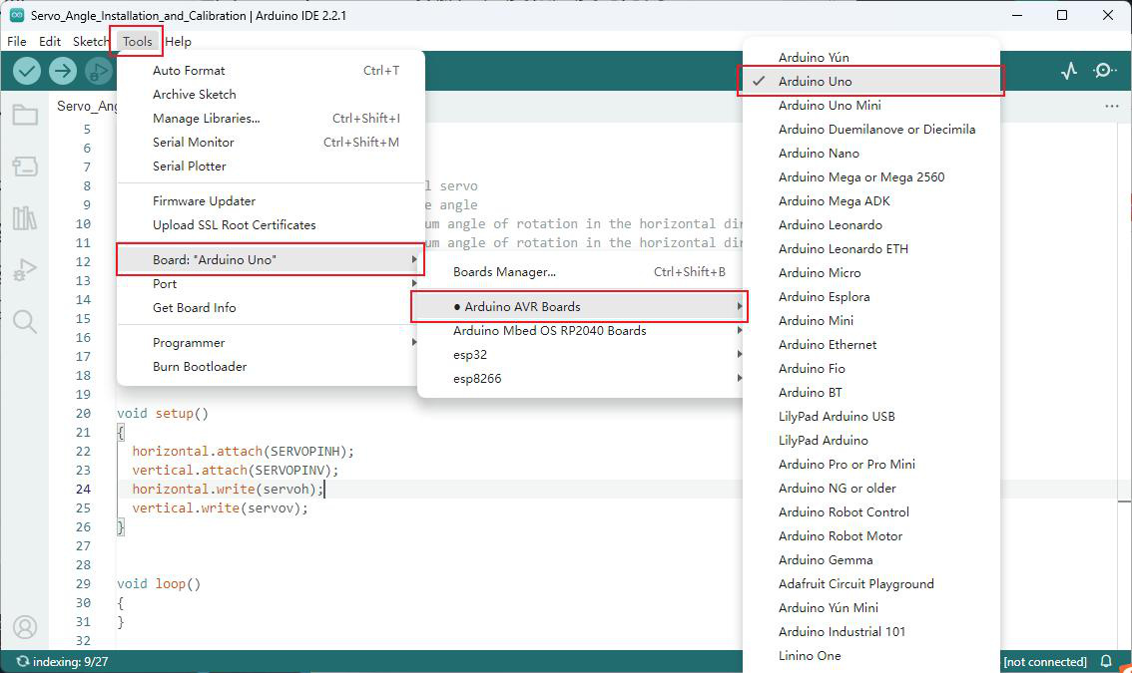Click the Upload arrow button

[63, 71]
